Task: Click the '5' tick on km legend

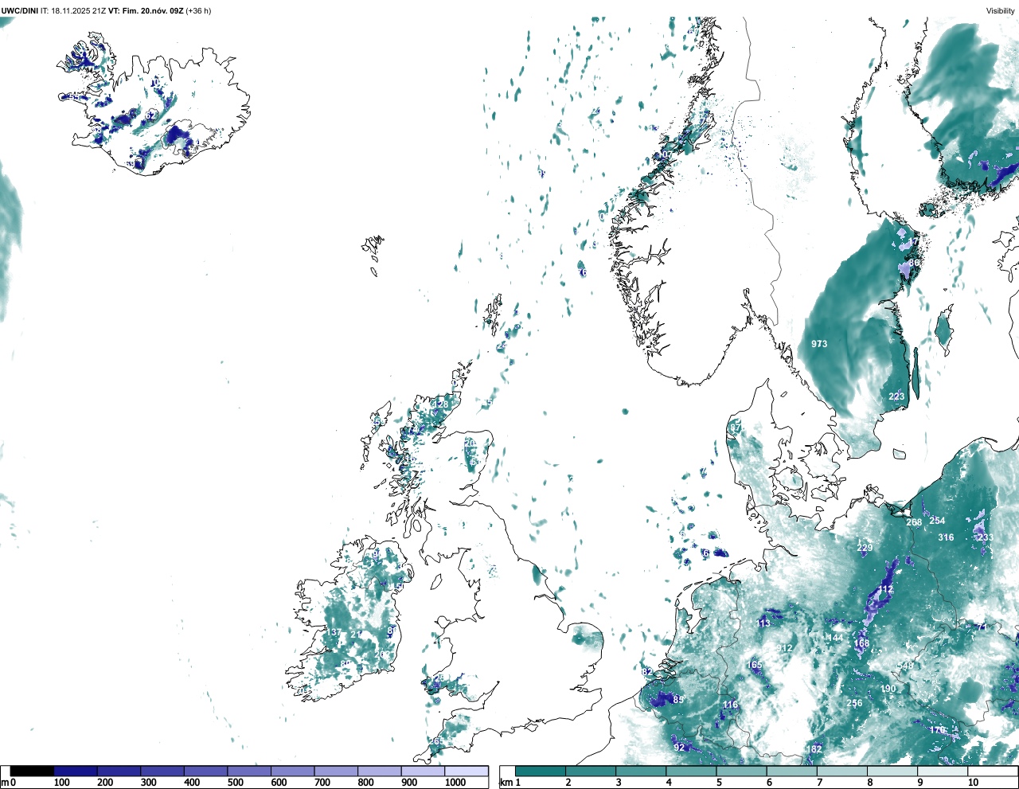Action: pos(719,783)
